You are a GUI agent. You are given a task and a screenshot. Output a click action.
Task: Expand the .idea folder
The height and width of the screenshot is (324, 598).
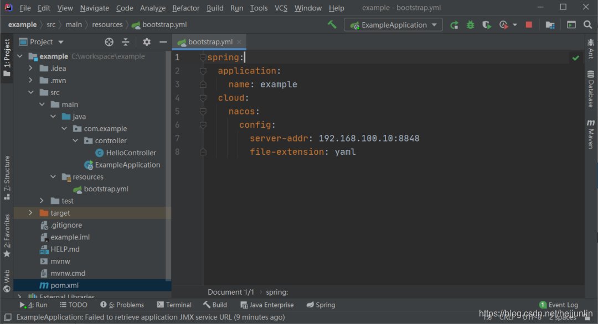point(30,69)
